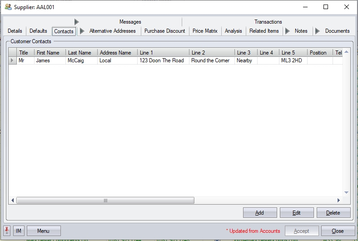Screen dimensions: 358x241
Task: Click the horizontal scrollbar thumb
Action: [x=105, y=201]
